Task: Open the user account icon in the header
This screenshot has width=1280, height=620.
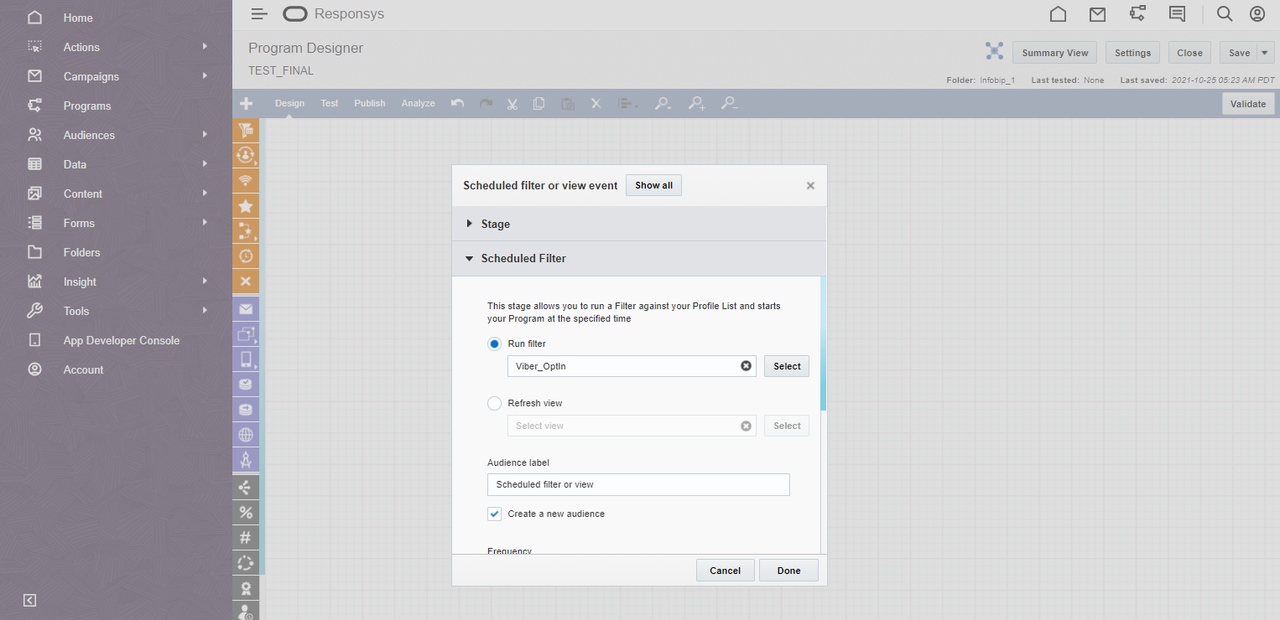Action: coord(1257,14)
